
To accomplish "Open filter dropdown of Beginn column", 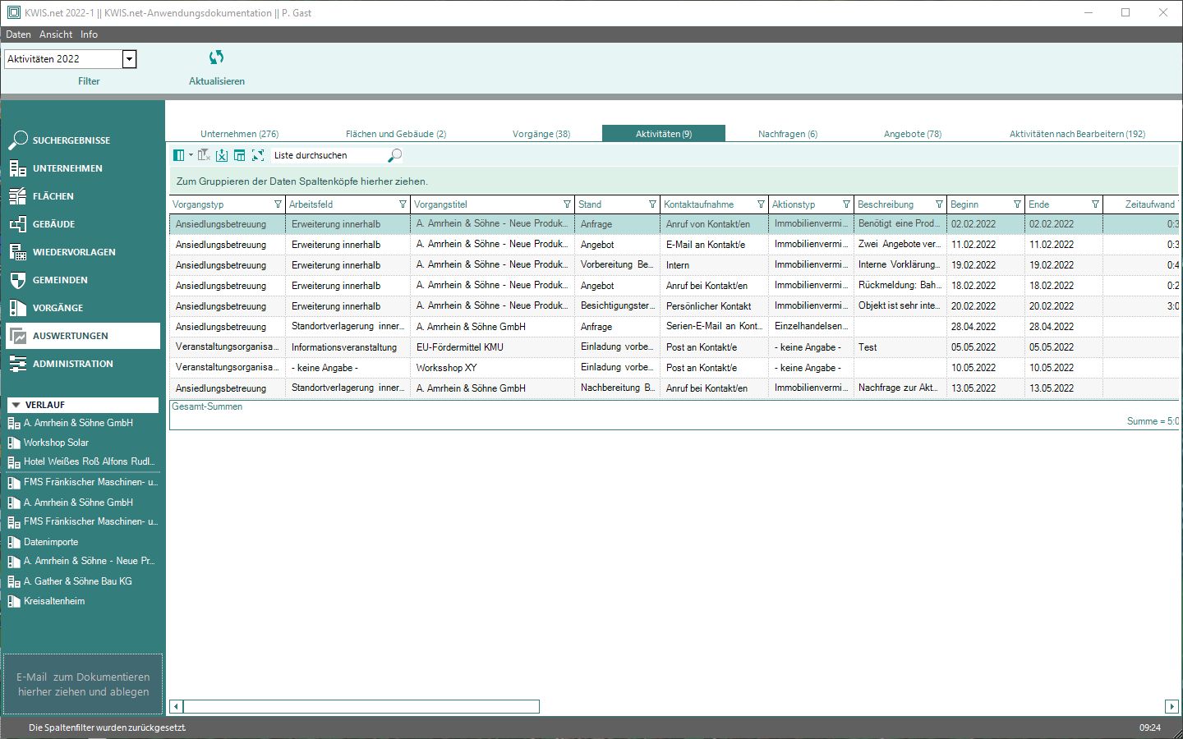I will click(1017, 204).
